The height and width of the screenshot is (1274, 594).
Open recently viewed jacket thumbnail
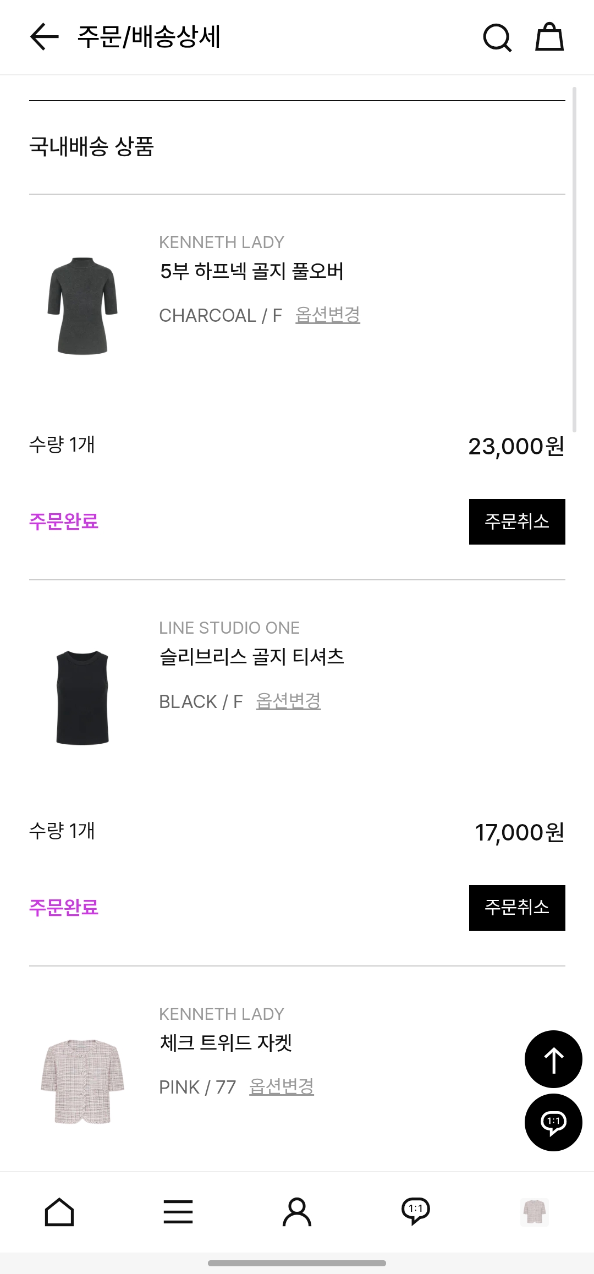(x=535, y=1212)
